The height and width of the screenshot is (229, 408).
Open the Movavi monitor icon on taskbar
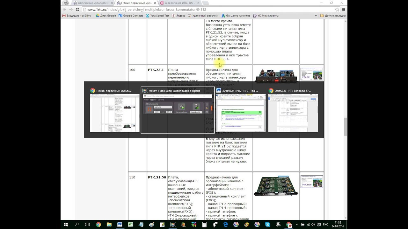click(x=173, y=225)
